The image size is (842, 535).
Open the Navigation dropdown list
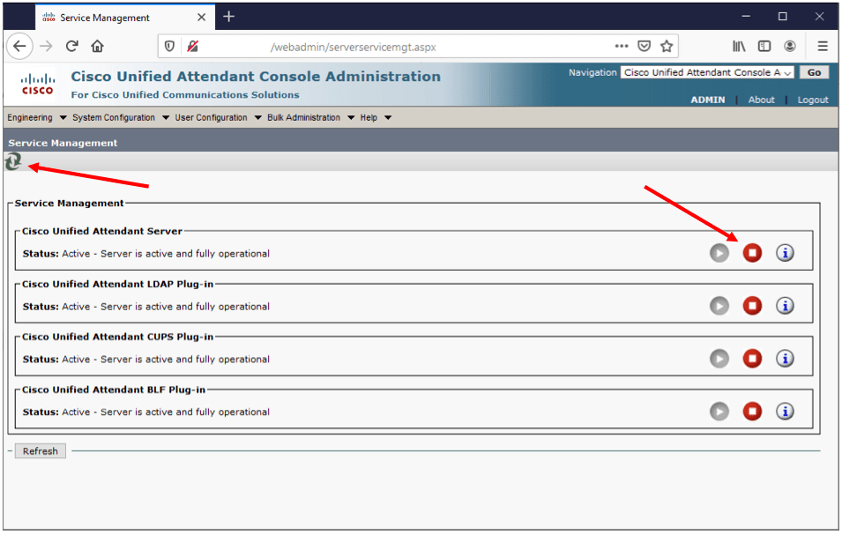coord(707,72)
